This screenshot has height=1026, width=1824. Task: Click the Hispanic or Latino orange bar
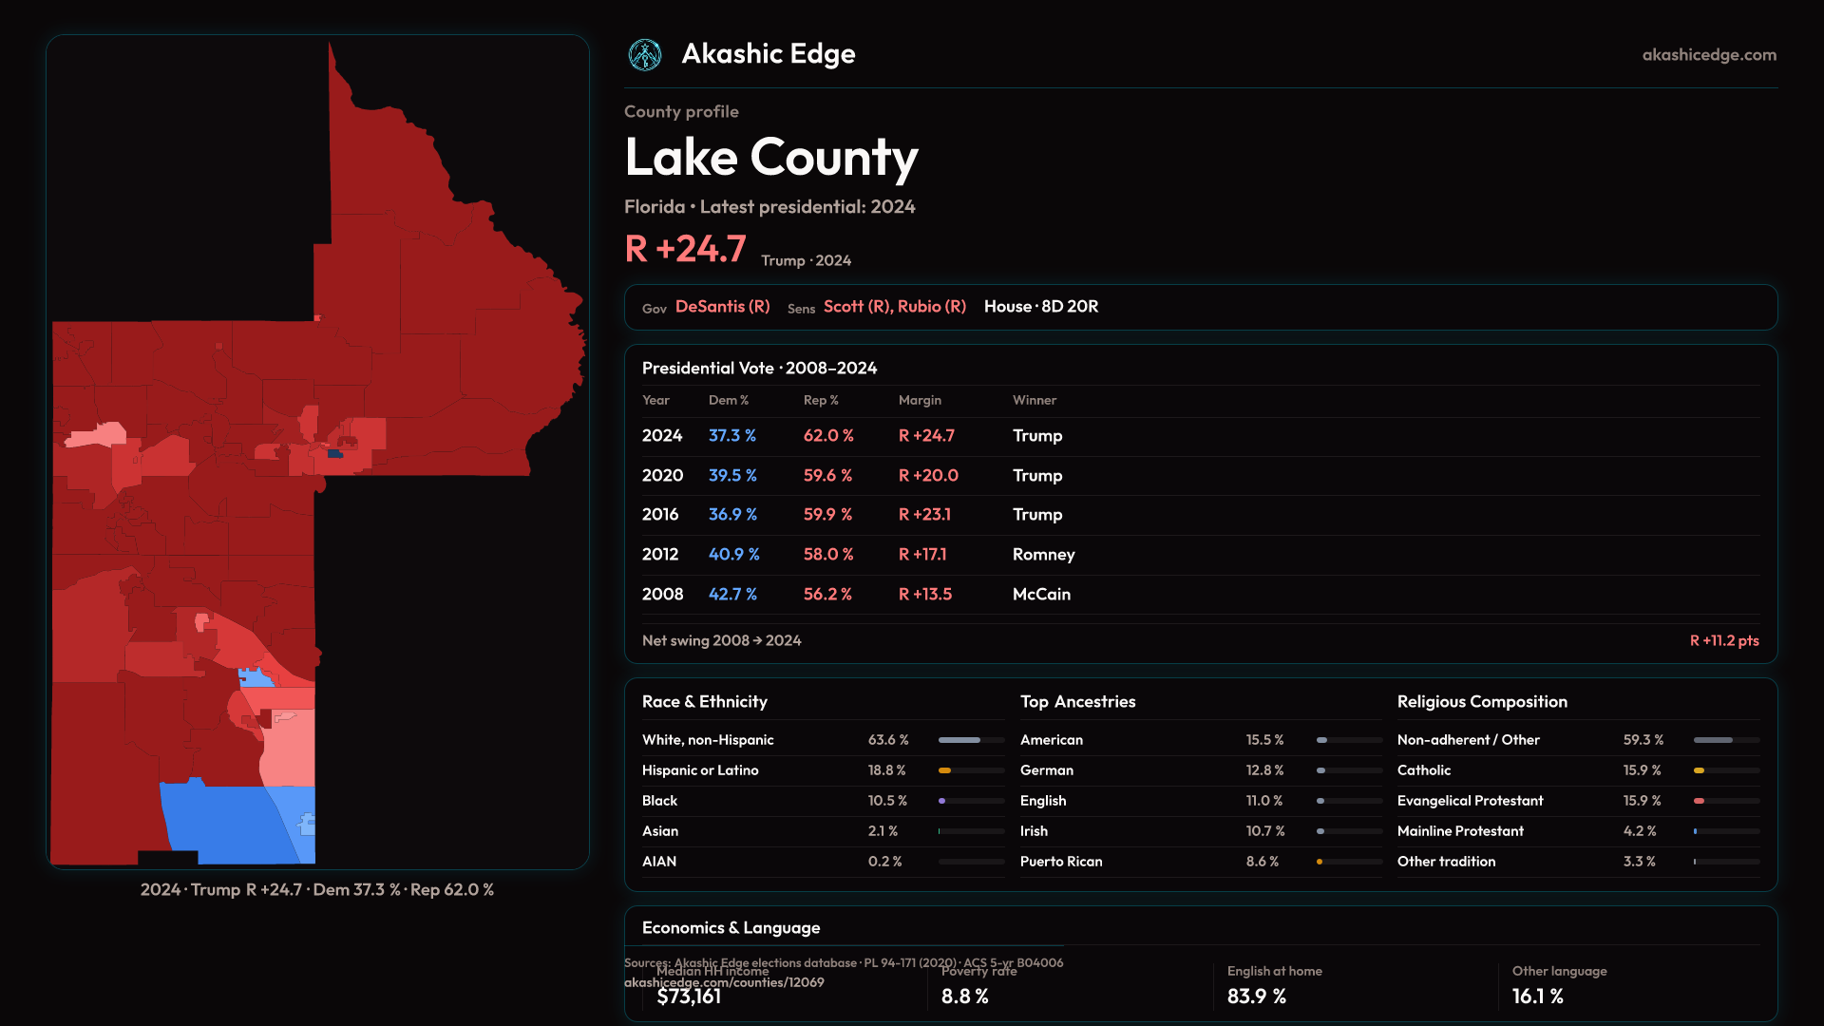pos(945,770)
